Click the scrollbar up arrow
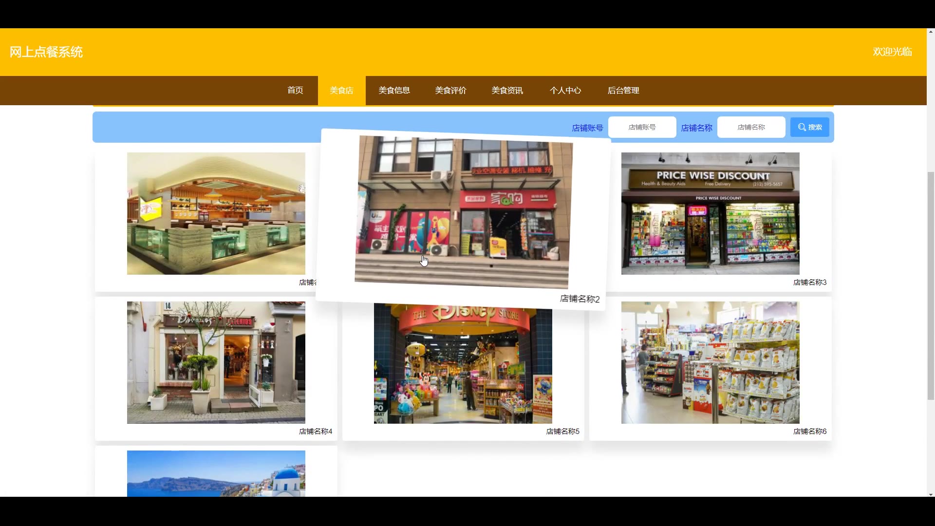Image resolution: width=935 pixels, height=526 pixels. click(931, 32)
